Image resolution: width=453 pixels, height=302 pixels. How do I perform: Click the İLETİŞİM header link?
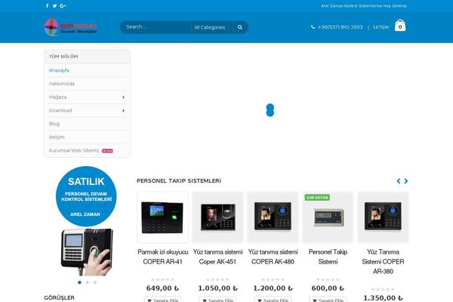tap(381, 27)
